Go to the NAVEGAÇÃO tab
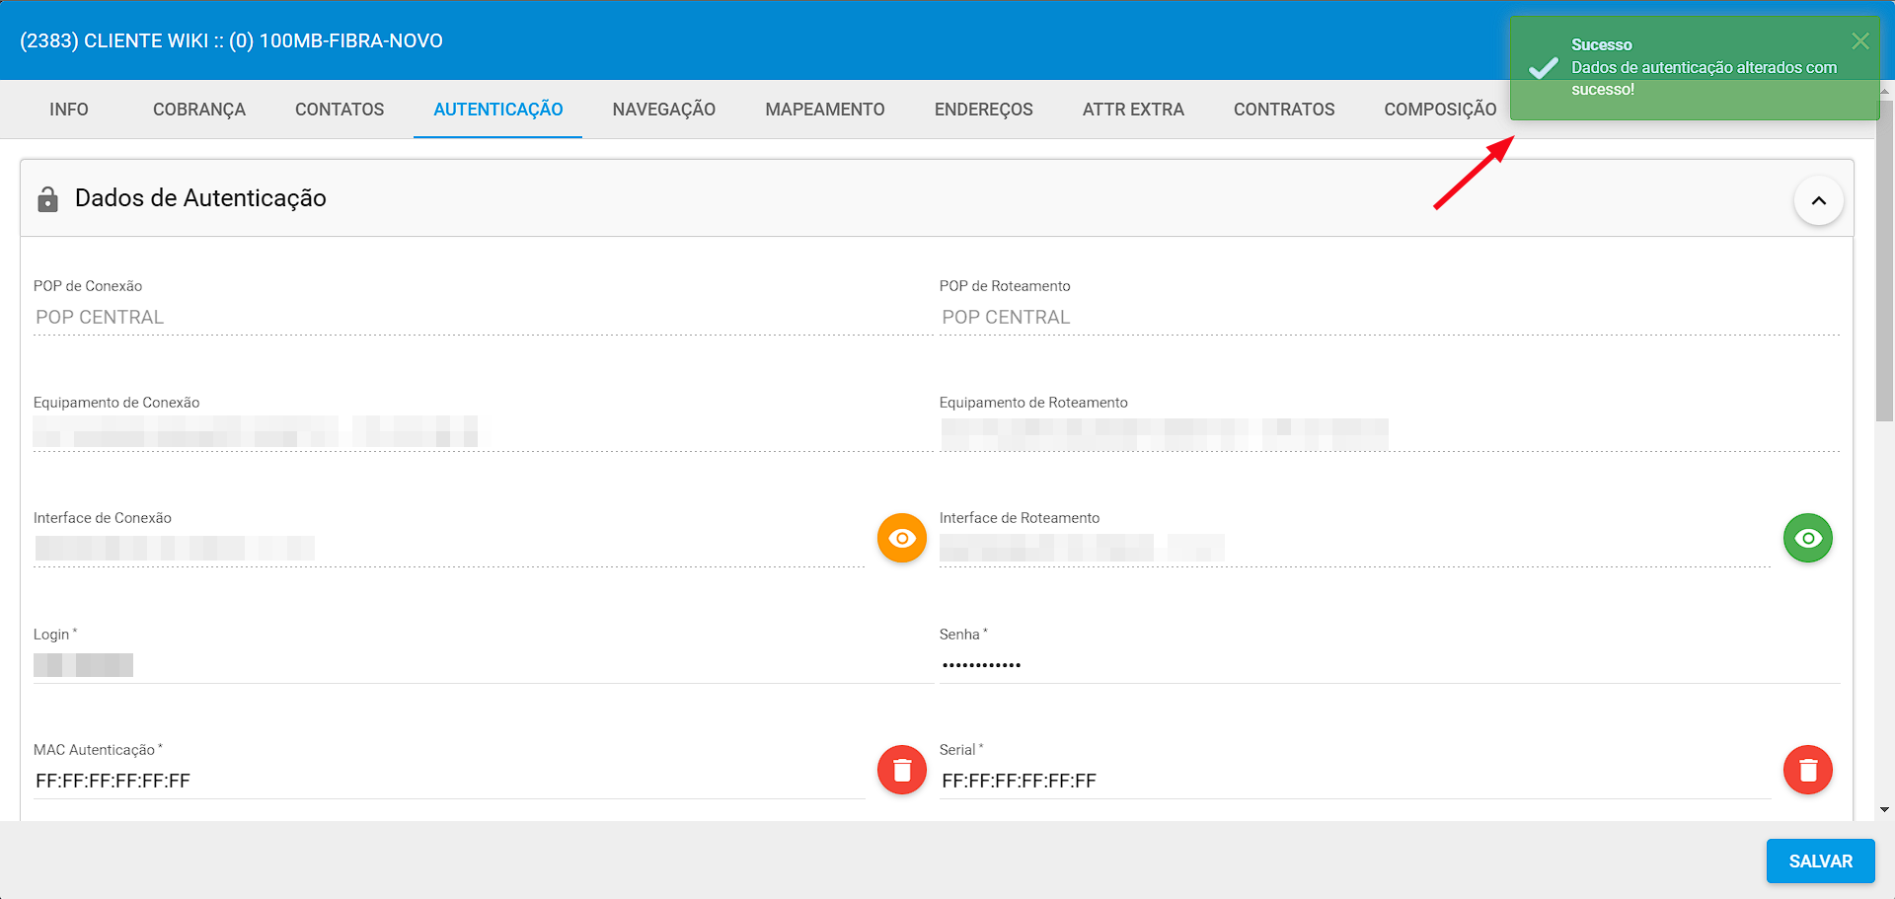 (664, 110)
